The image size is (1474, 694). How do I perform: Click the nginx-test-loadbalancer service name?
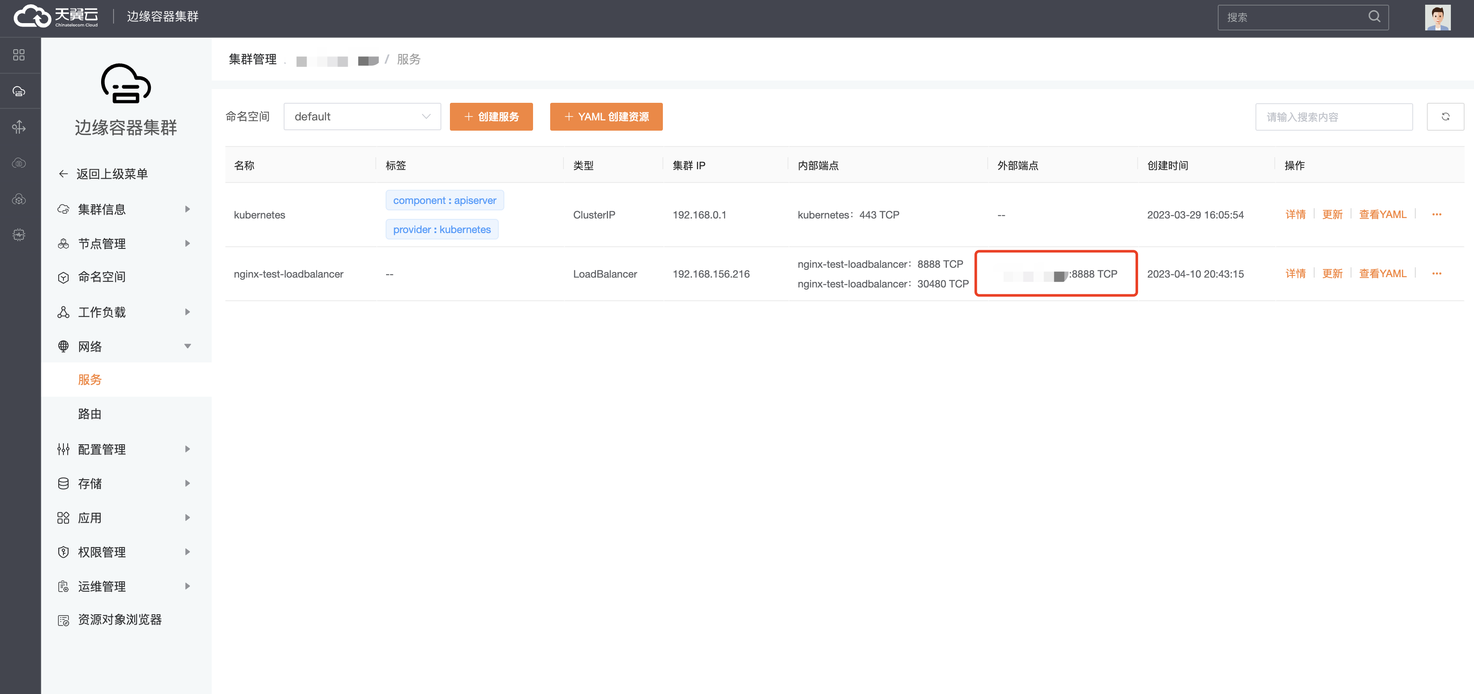[288, 274]
